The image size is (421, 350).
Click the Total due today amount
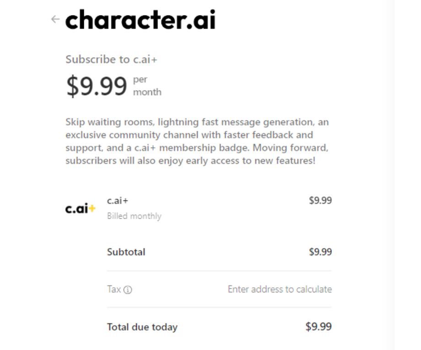(318, 326)
